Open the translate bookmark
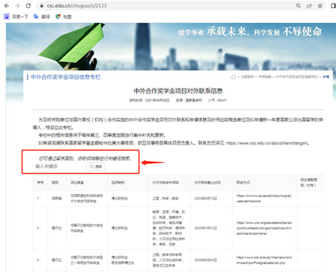Viewport: 336px width, 272px height. [x=42, y=16]
